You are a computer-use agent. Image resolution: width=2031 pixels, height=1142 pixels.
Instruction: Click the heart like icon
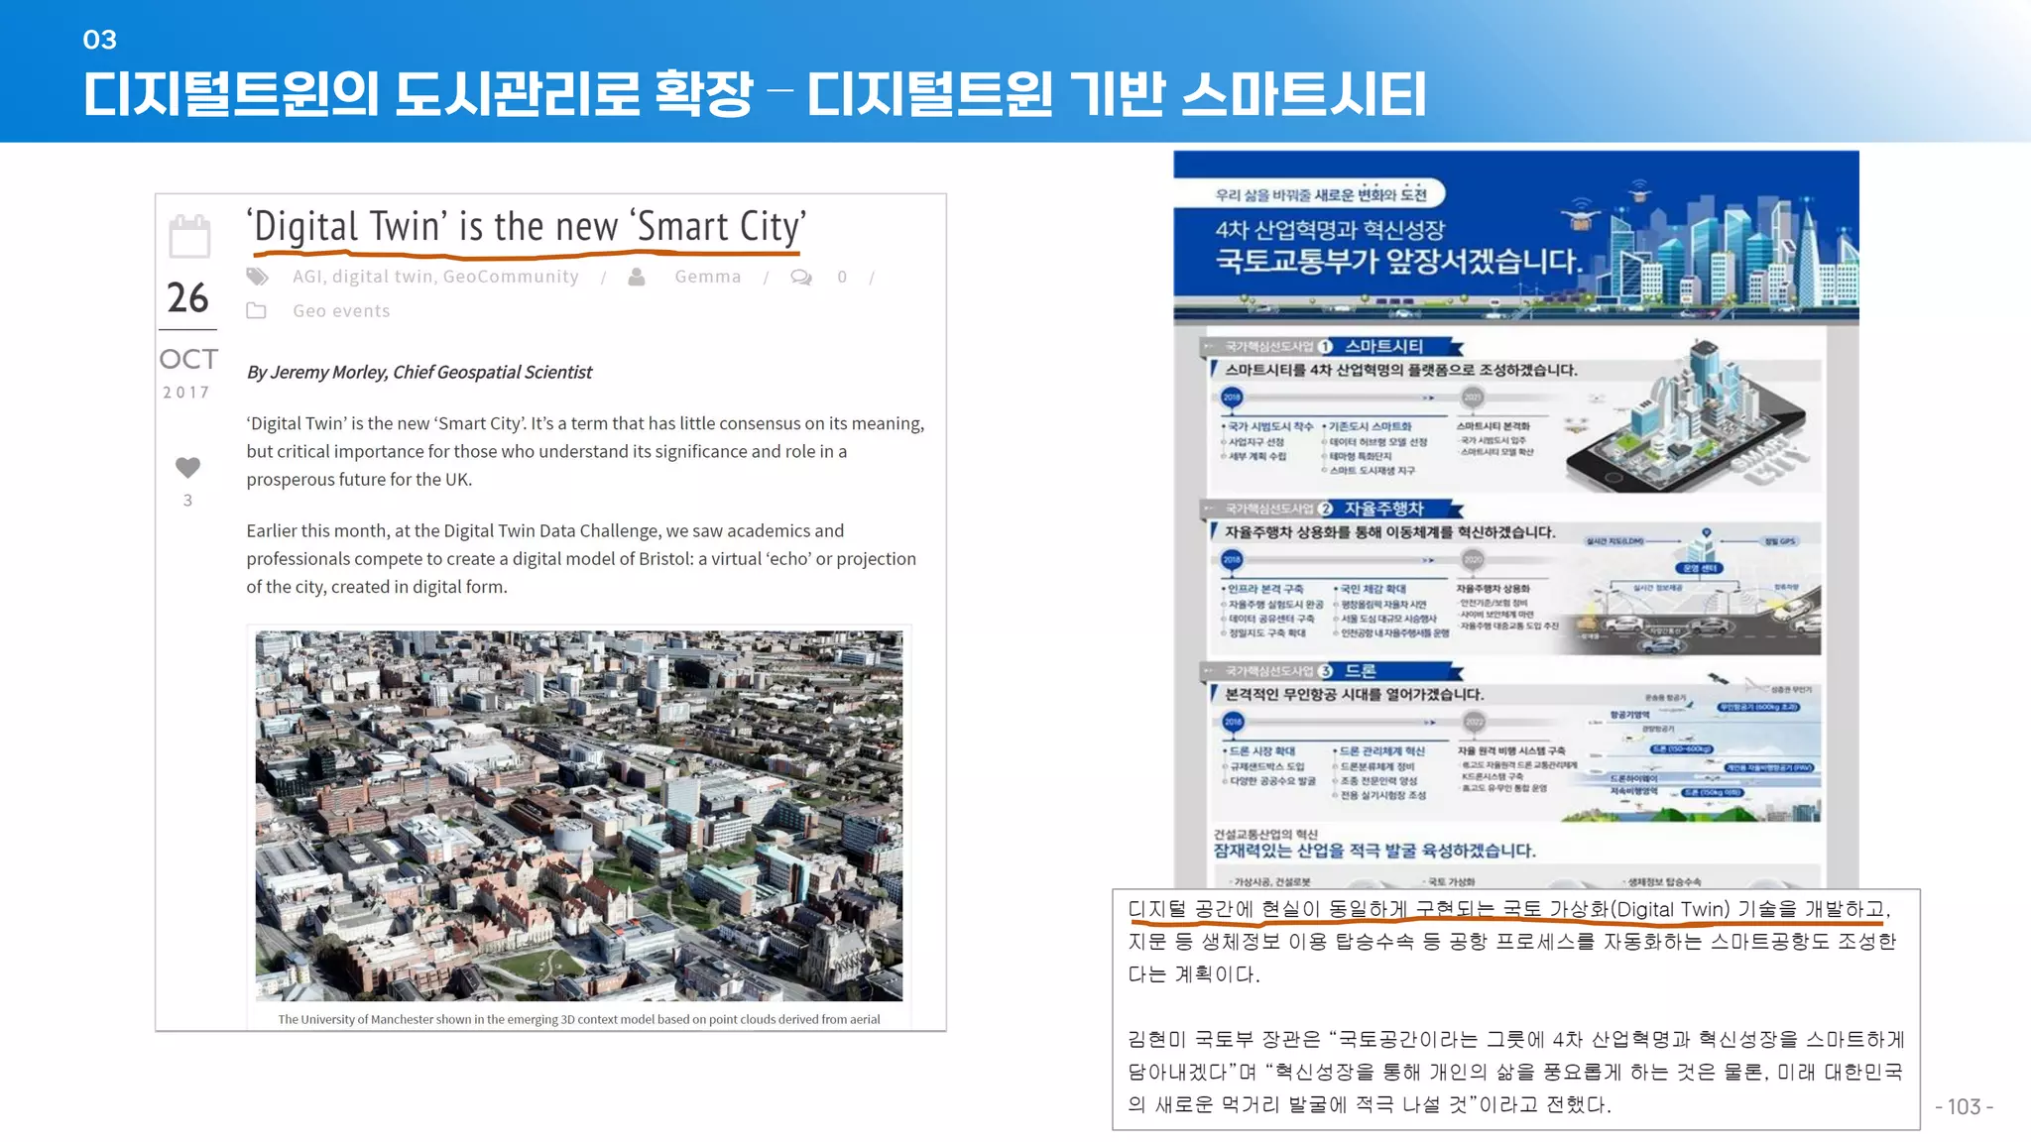tap(187, 467)
